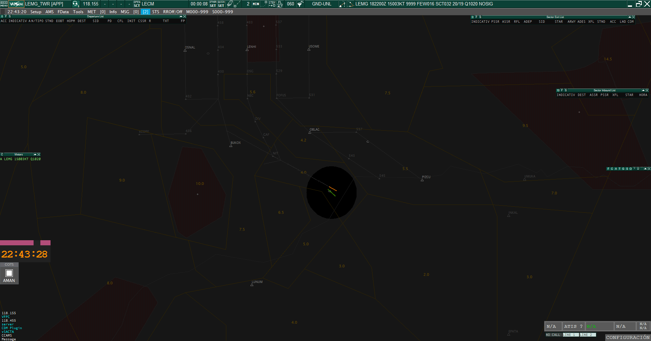This screenshot has width=651, height=341.
Task: Toggle the AMAN checkbox in COTS panel
Action: [x=9, y=273]
